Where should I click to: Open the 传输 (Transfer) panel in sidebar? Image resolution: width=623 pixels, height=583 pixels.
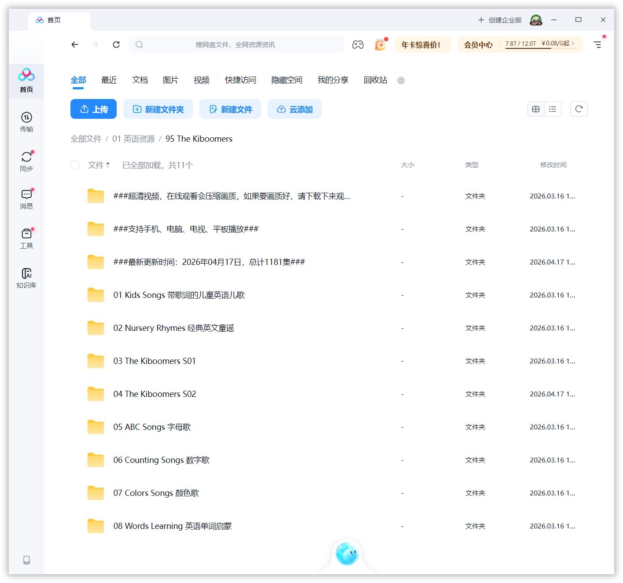[x=26, y=122]
